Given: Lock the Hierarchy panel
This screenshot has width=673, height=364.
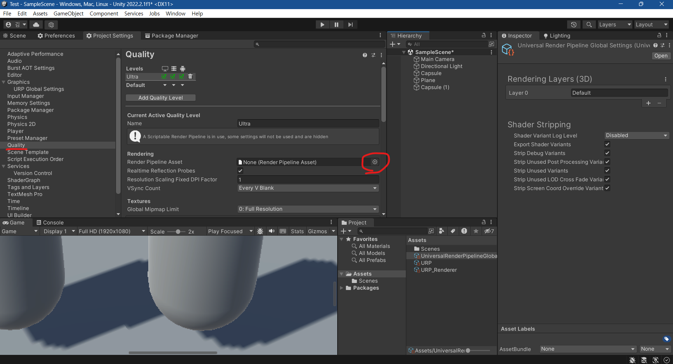Looking at the screenshot, I should click(x=484, y=35).
